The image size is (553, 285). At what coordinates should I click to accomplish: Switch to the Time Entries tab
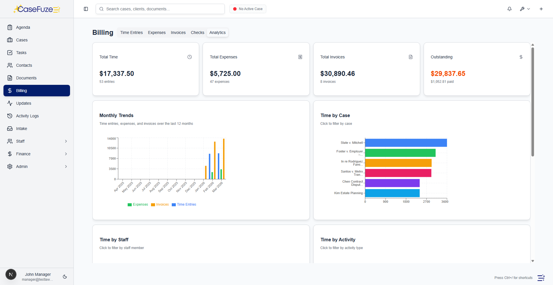(x=131, y=32)
